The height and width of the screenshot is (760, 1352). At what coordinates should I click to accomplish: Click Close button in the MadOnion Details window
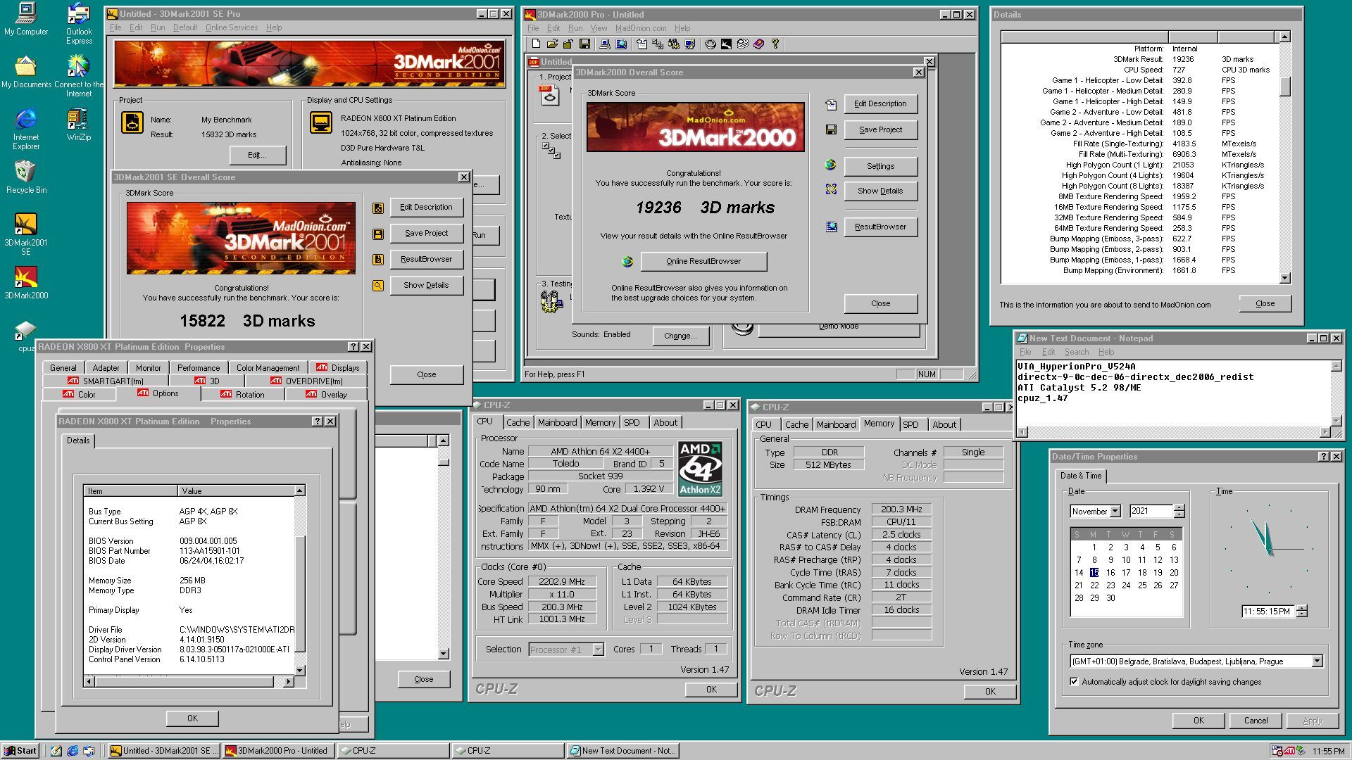(1265, 303)
